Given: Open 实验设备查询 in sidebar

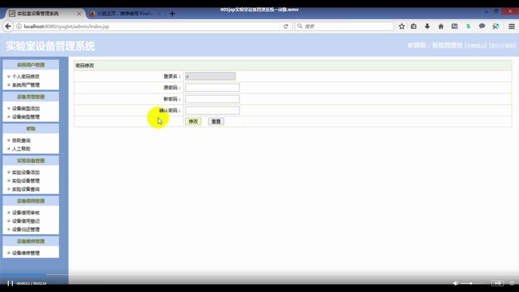Looking at the screenshot, I should (26, 189).
